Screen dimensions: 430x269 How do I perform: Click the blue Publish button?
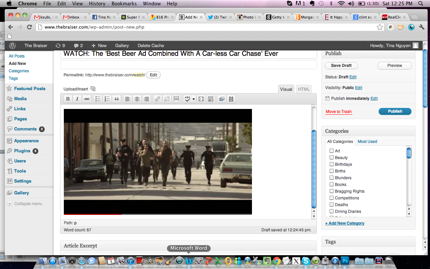(x=395, y=111)
